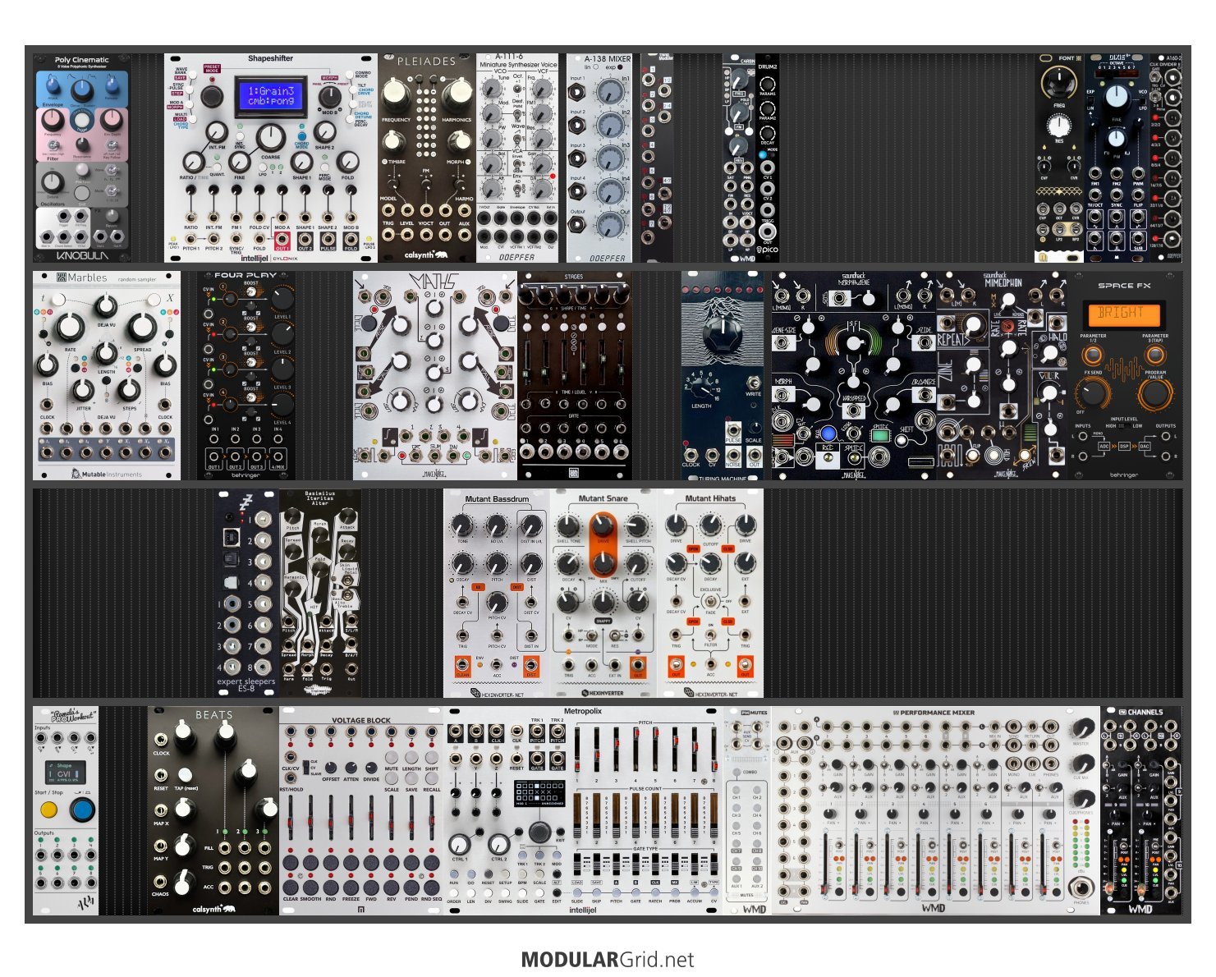Click the yellow Start/Stop button on Pamela's Workout
1216x977 pixels.
pos(48,810)
